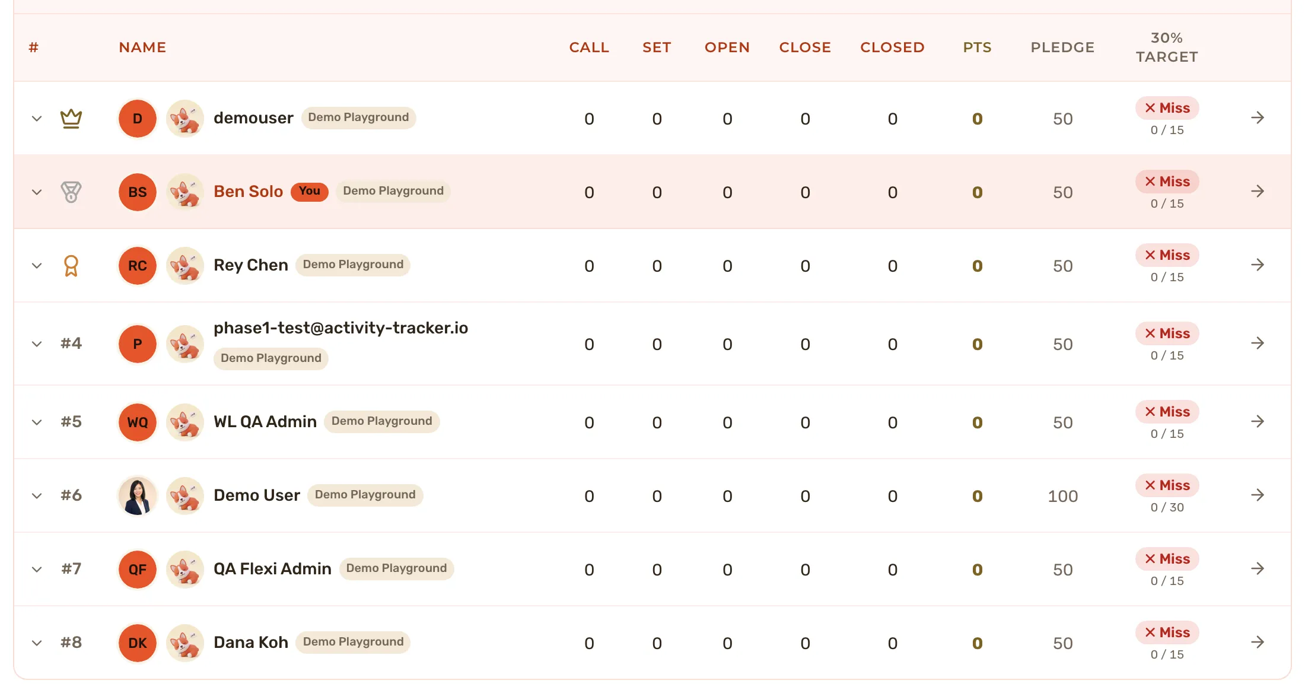
Task: Click the CLOSED column header
Action: pyautogui.click(x=893, y=47)
